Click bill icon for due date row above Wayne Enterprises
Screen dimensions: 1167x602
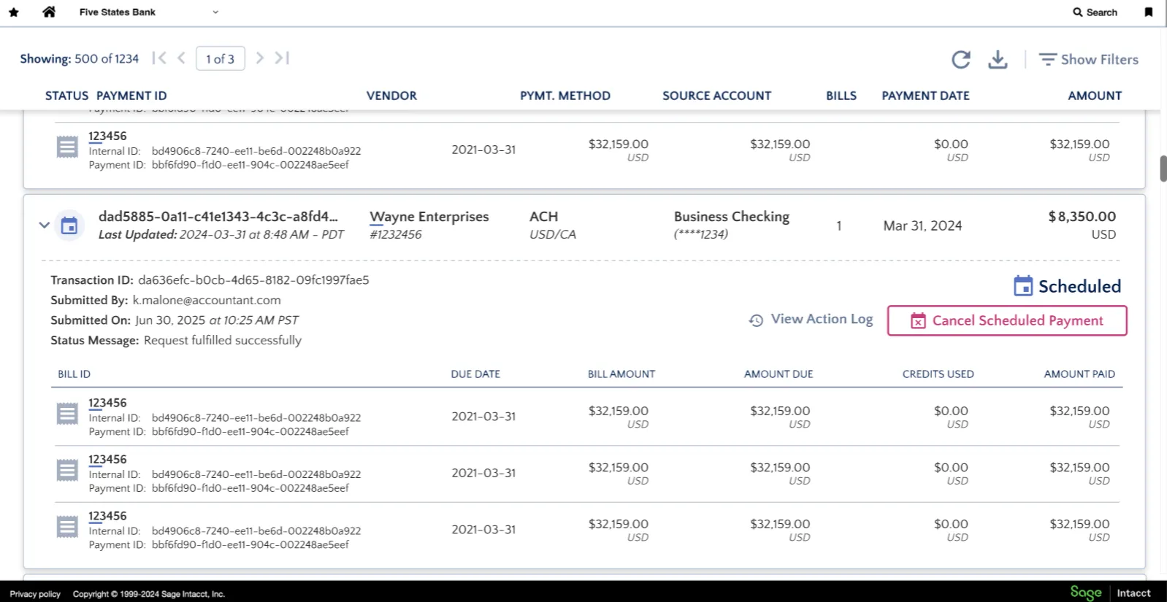click(x=67, y=147)
